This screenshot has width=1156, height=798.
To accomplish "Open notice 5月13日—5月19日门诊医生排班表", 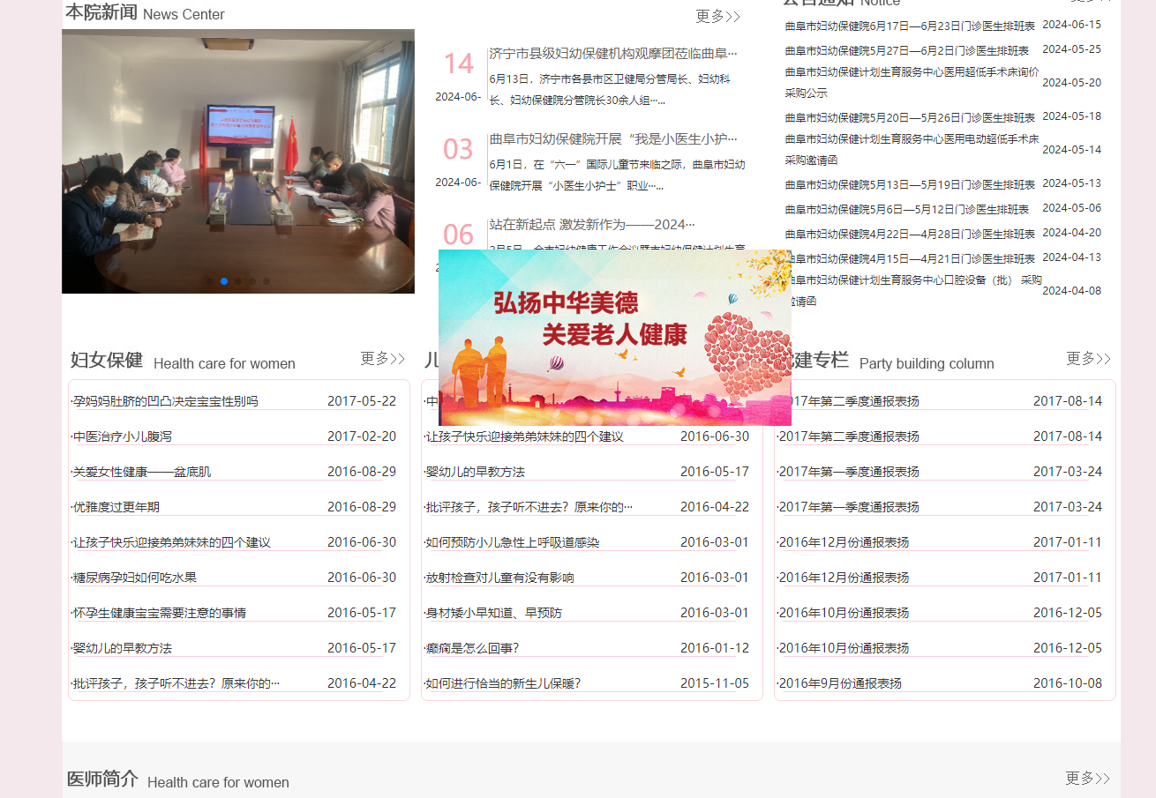I will coord(910,184).
